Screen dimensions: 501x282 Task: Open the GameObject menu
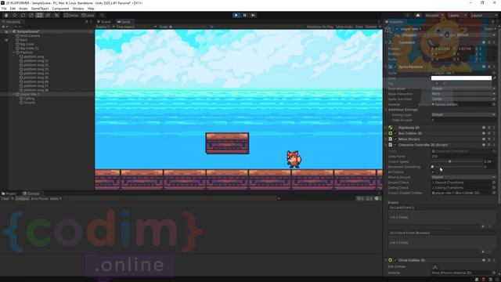point(40,9)
